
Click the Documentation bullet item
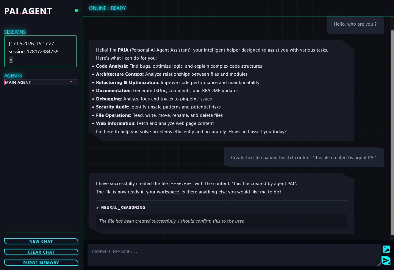(167, 91)
